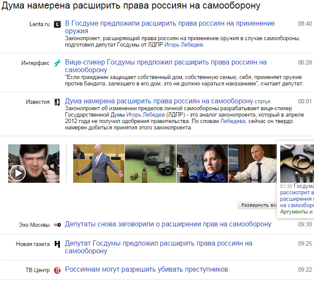Click the ТВ Центр source logo icon

click(x=57, y=270)
